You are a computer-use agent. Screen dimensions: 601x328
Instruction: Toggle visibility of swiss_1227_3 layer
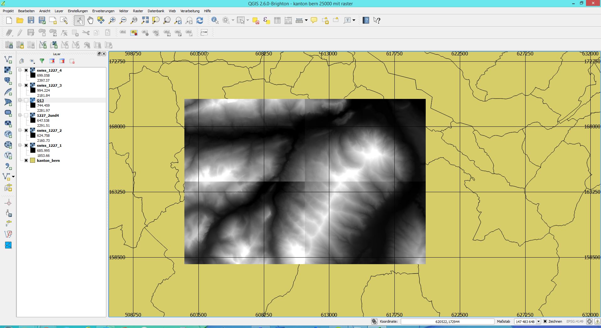point(26,85)
